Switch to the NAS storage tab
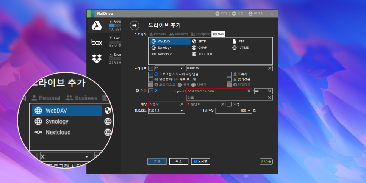The height and width of the screenshot is (183, 366). pos(219,34)
